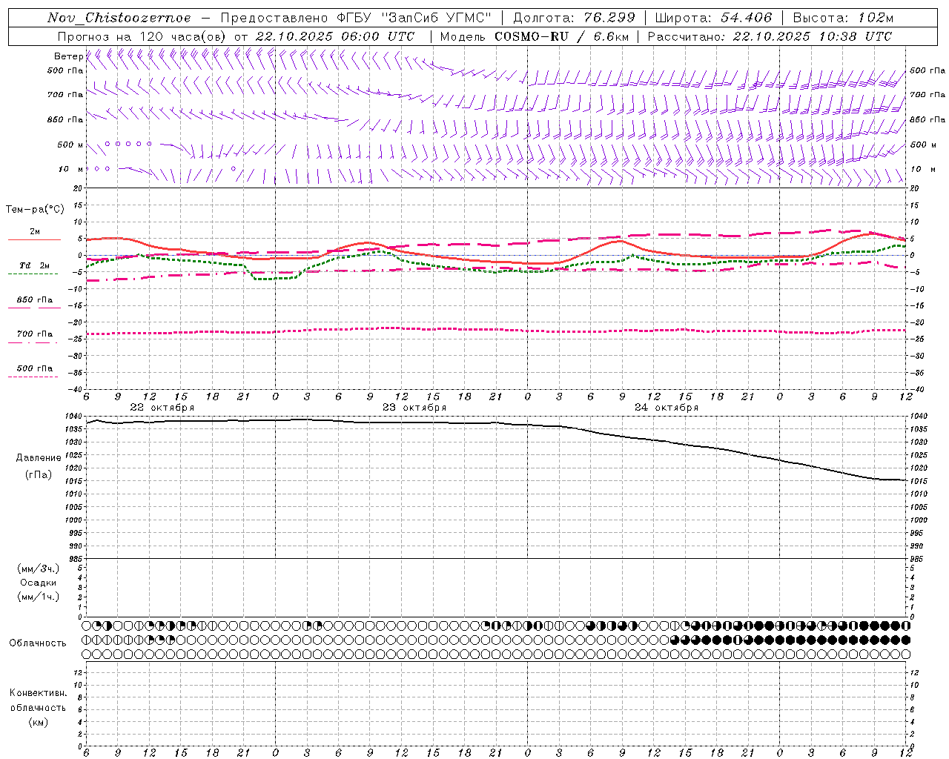The height and width of the screenshot is (759, 949).
Task: Click the 'Осадки' precipitation label
Action: pyautogui.click(x=39, y=583)
